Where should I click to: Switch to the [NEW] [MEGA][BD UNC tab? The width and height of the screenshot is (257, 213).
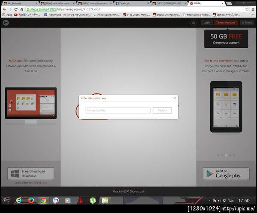click(169, 3)
